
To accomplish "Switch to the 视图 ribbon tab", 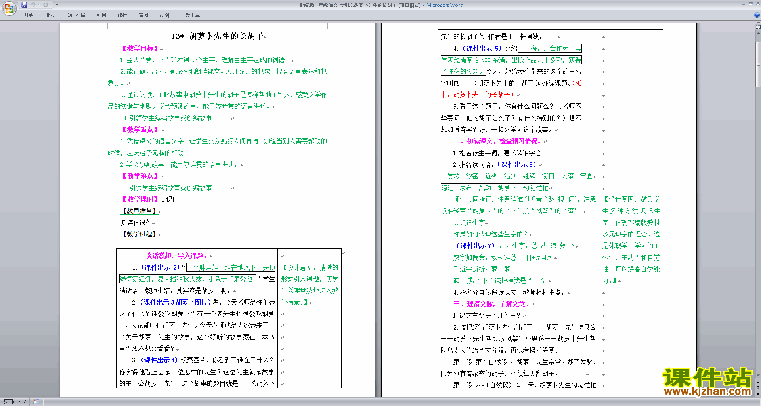I will pyautogui.click(x=164, y=15).
